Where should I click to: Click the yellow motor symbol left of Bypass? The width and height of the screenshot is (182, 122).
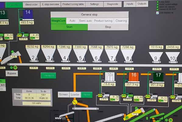point(15,68)
